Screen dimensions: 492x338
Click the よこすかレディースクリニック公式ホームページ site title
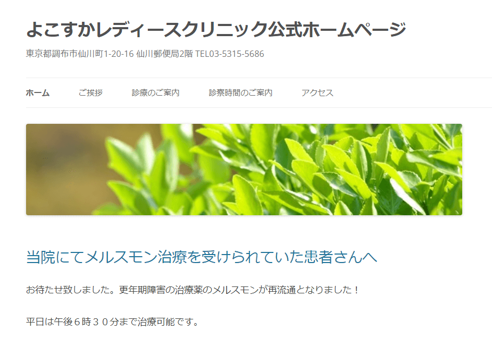[216, 29]
